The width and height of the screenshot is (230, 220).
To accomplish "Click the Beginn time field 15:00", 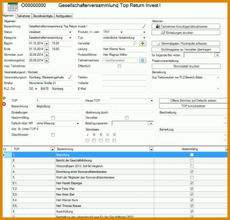I will (x=62, y=43).
